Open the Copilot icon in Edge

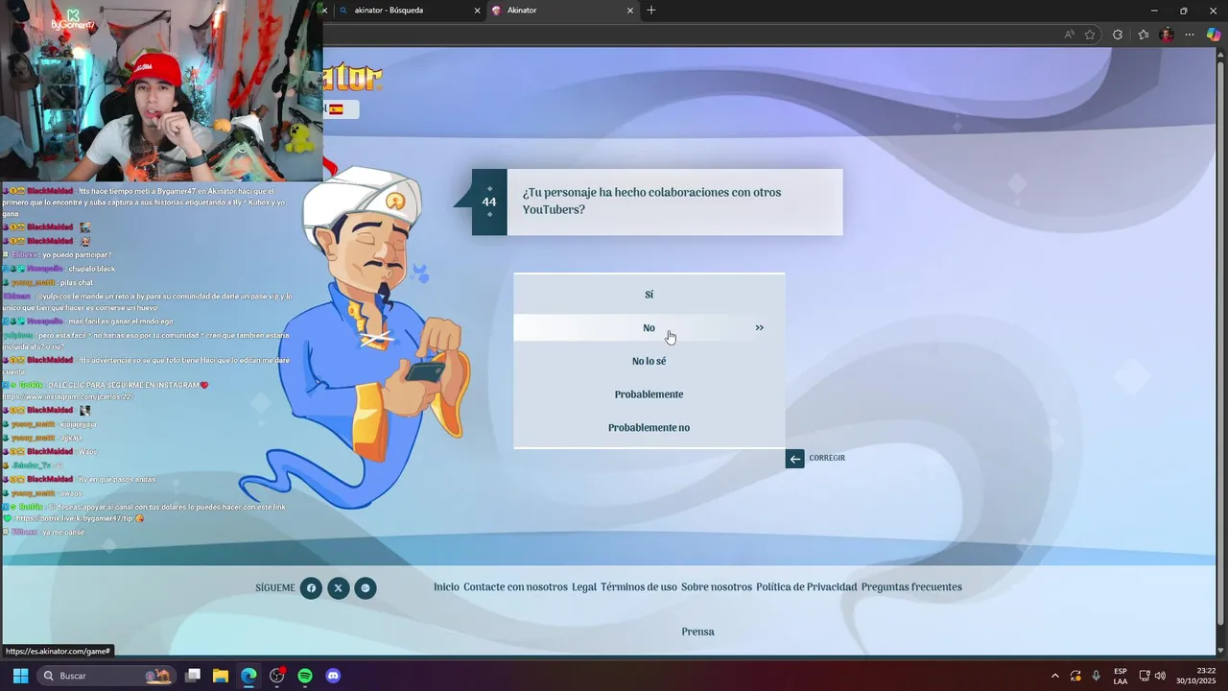click(1214, 35)
